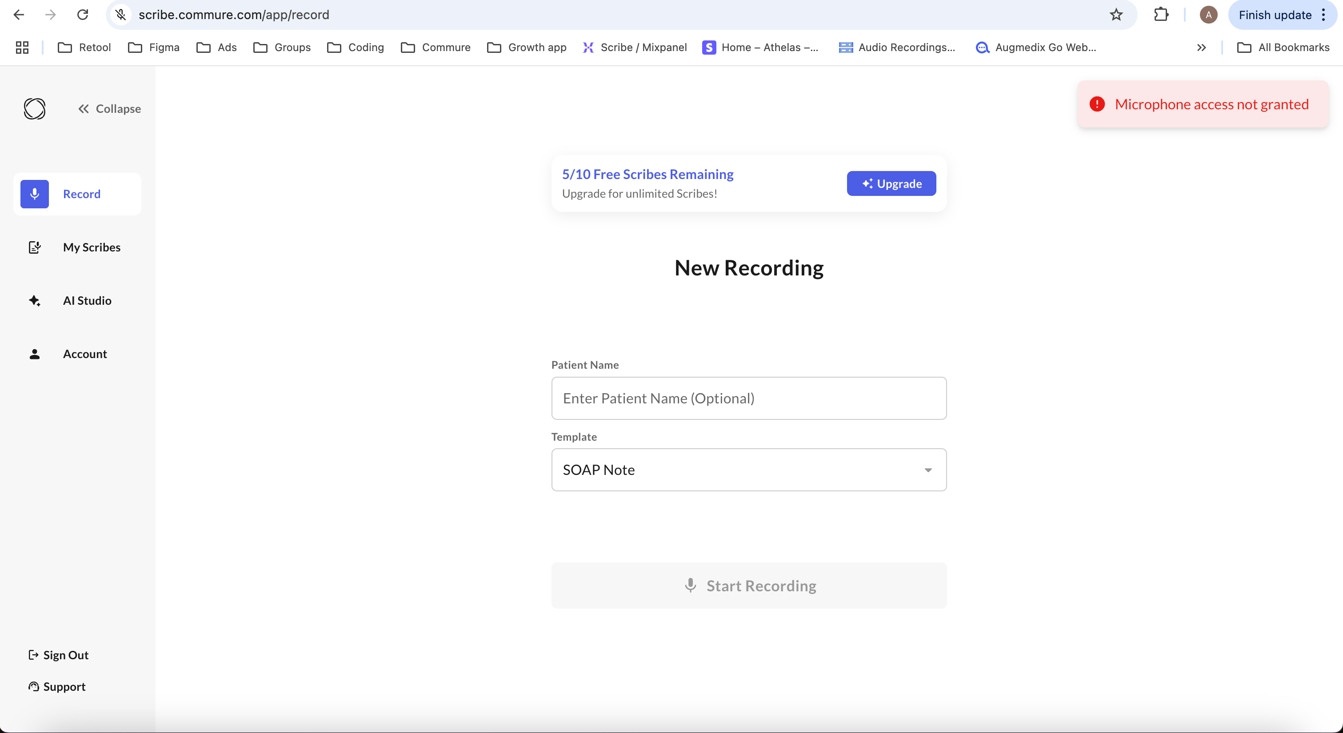The width and height of the screenshot is (1343, 733).
Task: Click the red error exclamation icon
Action: [x=1097, y=104]
